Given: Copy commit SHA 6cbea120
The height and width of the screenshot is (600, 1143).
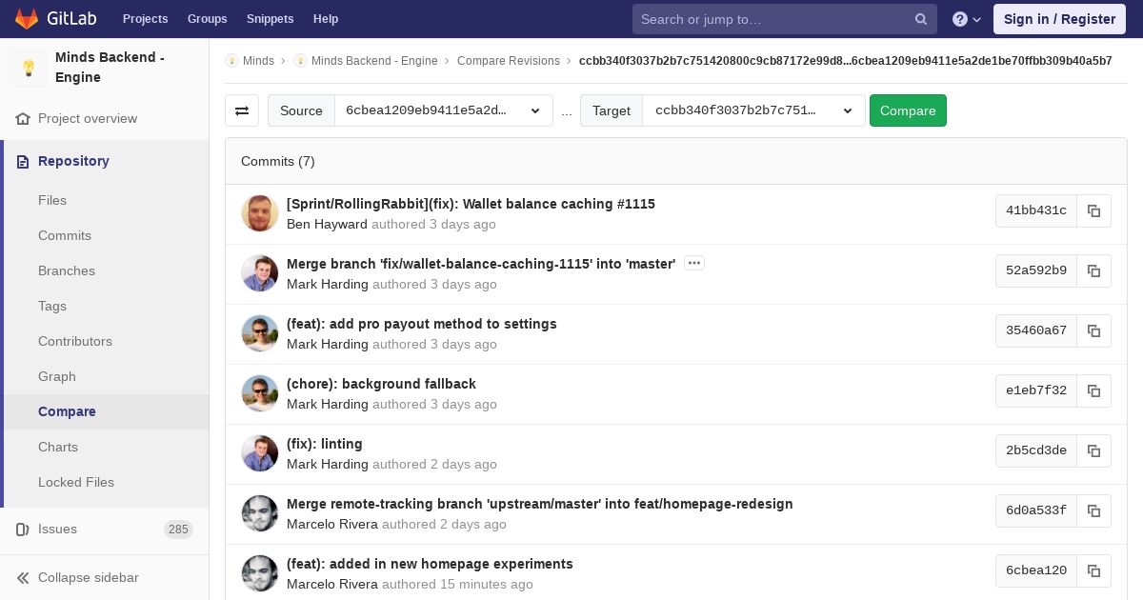Looking at the screenshot, I should pyautogui.click(x=1093, y=570).
